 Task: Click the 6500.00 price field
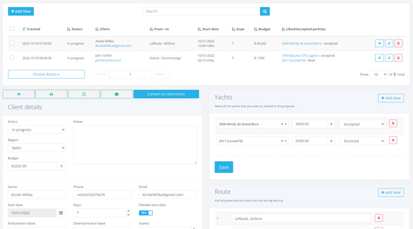(310, 141)
